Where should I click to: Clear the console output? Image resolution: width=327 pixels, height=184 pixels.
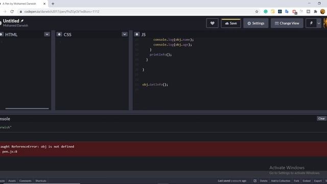[321, 119]
